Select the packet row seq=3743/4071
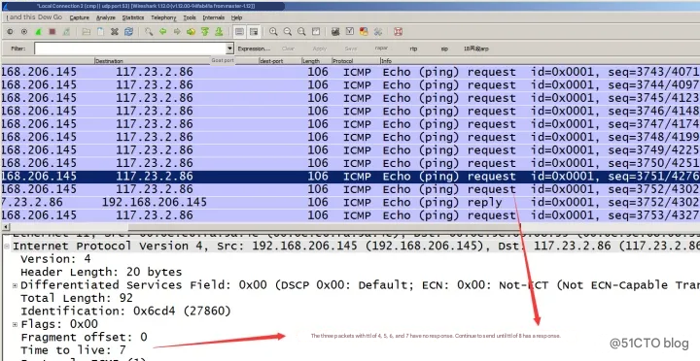 point(350,72)
